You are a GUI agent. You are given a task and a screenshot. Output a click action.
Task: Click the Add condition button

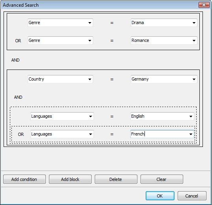(24, 179)
